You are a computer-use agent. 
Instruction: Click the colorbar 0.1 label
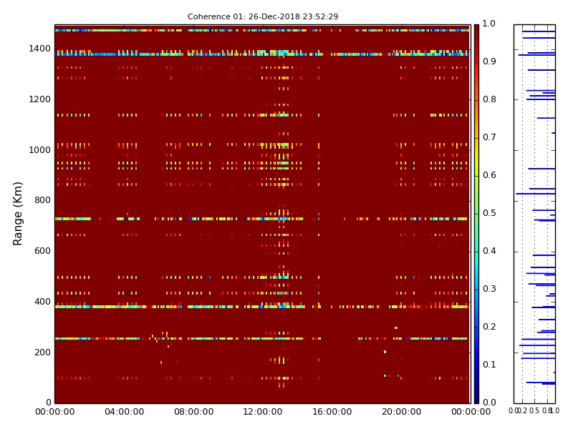(x=489, y=365)
